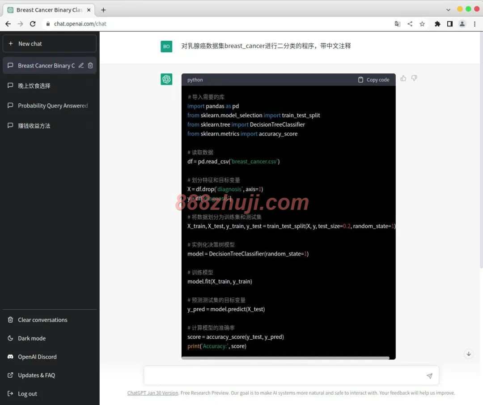Screen dimensions: 483x405
Task: Open a new browser tab
Action: (x=103, y=10)
